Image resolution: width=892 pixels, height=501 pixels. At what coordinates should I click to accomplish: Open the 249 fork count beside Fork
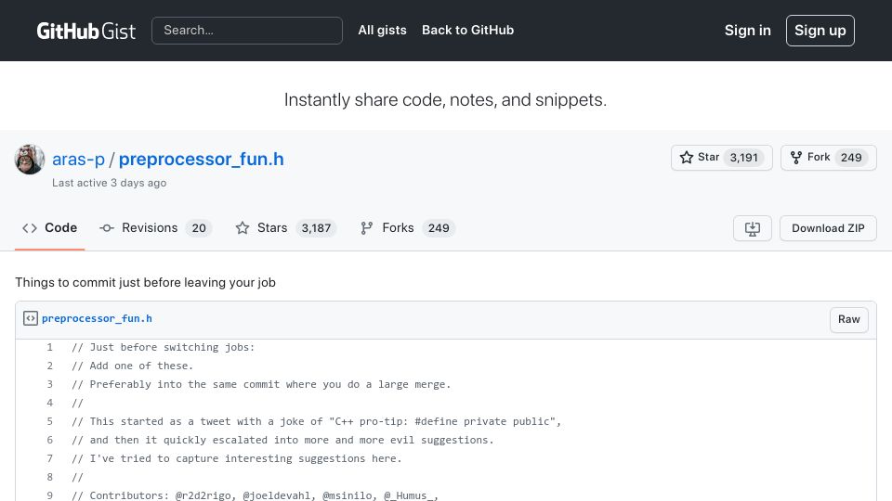coord(851,158)
